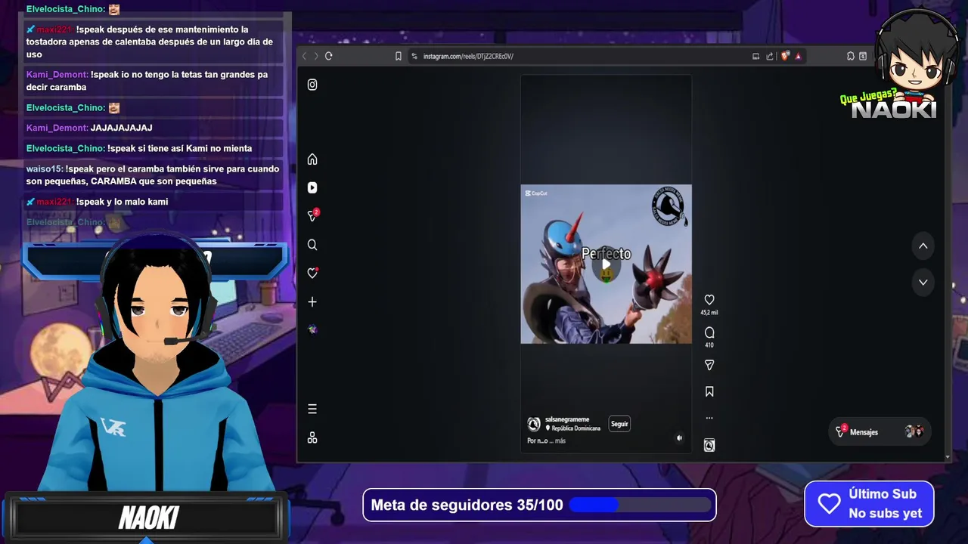Expand caption with 'más' link
Screen dimensions: 968x544
click(x=560, y=440)
